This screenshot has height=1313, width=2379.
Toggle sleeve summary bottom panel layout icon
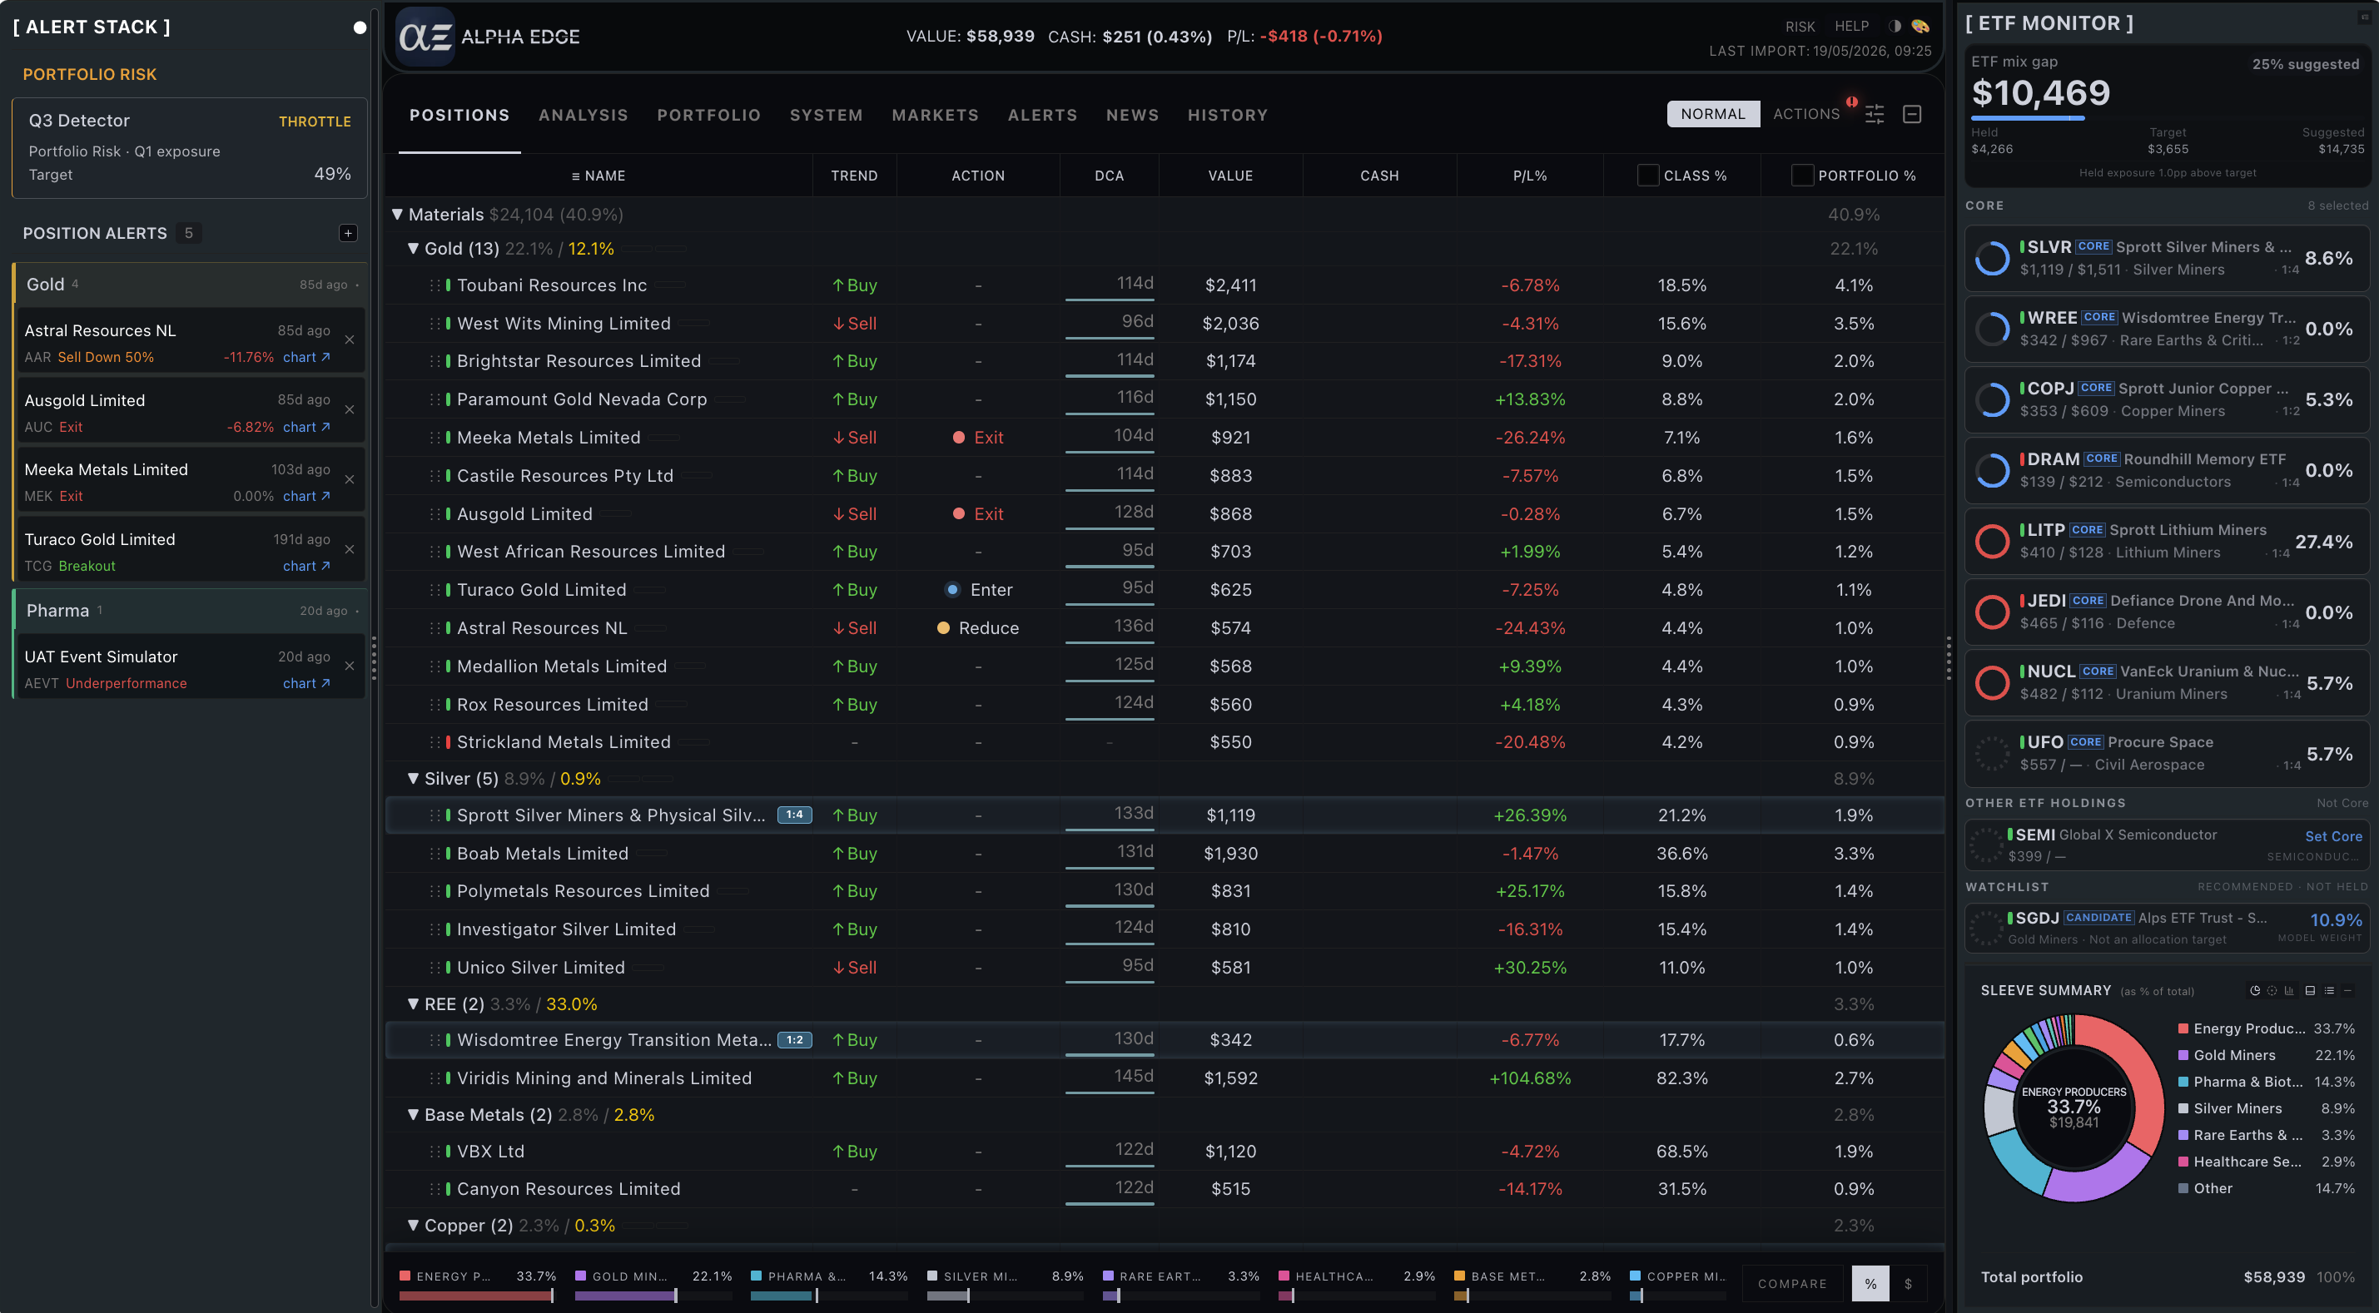[2310, 991]
